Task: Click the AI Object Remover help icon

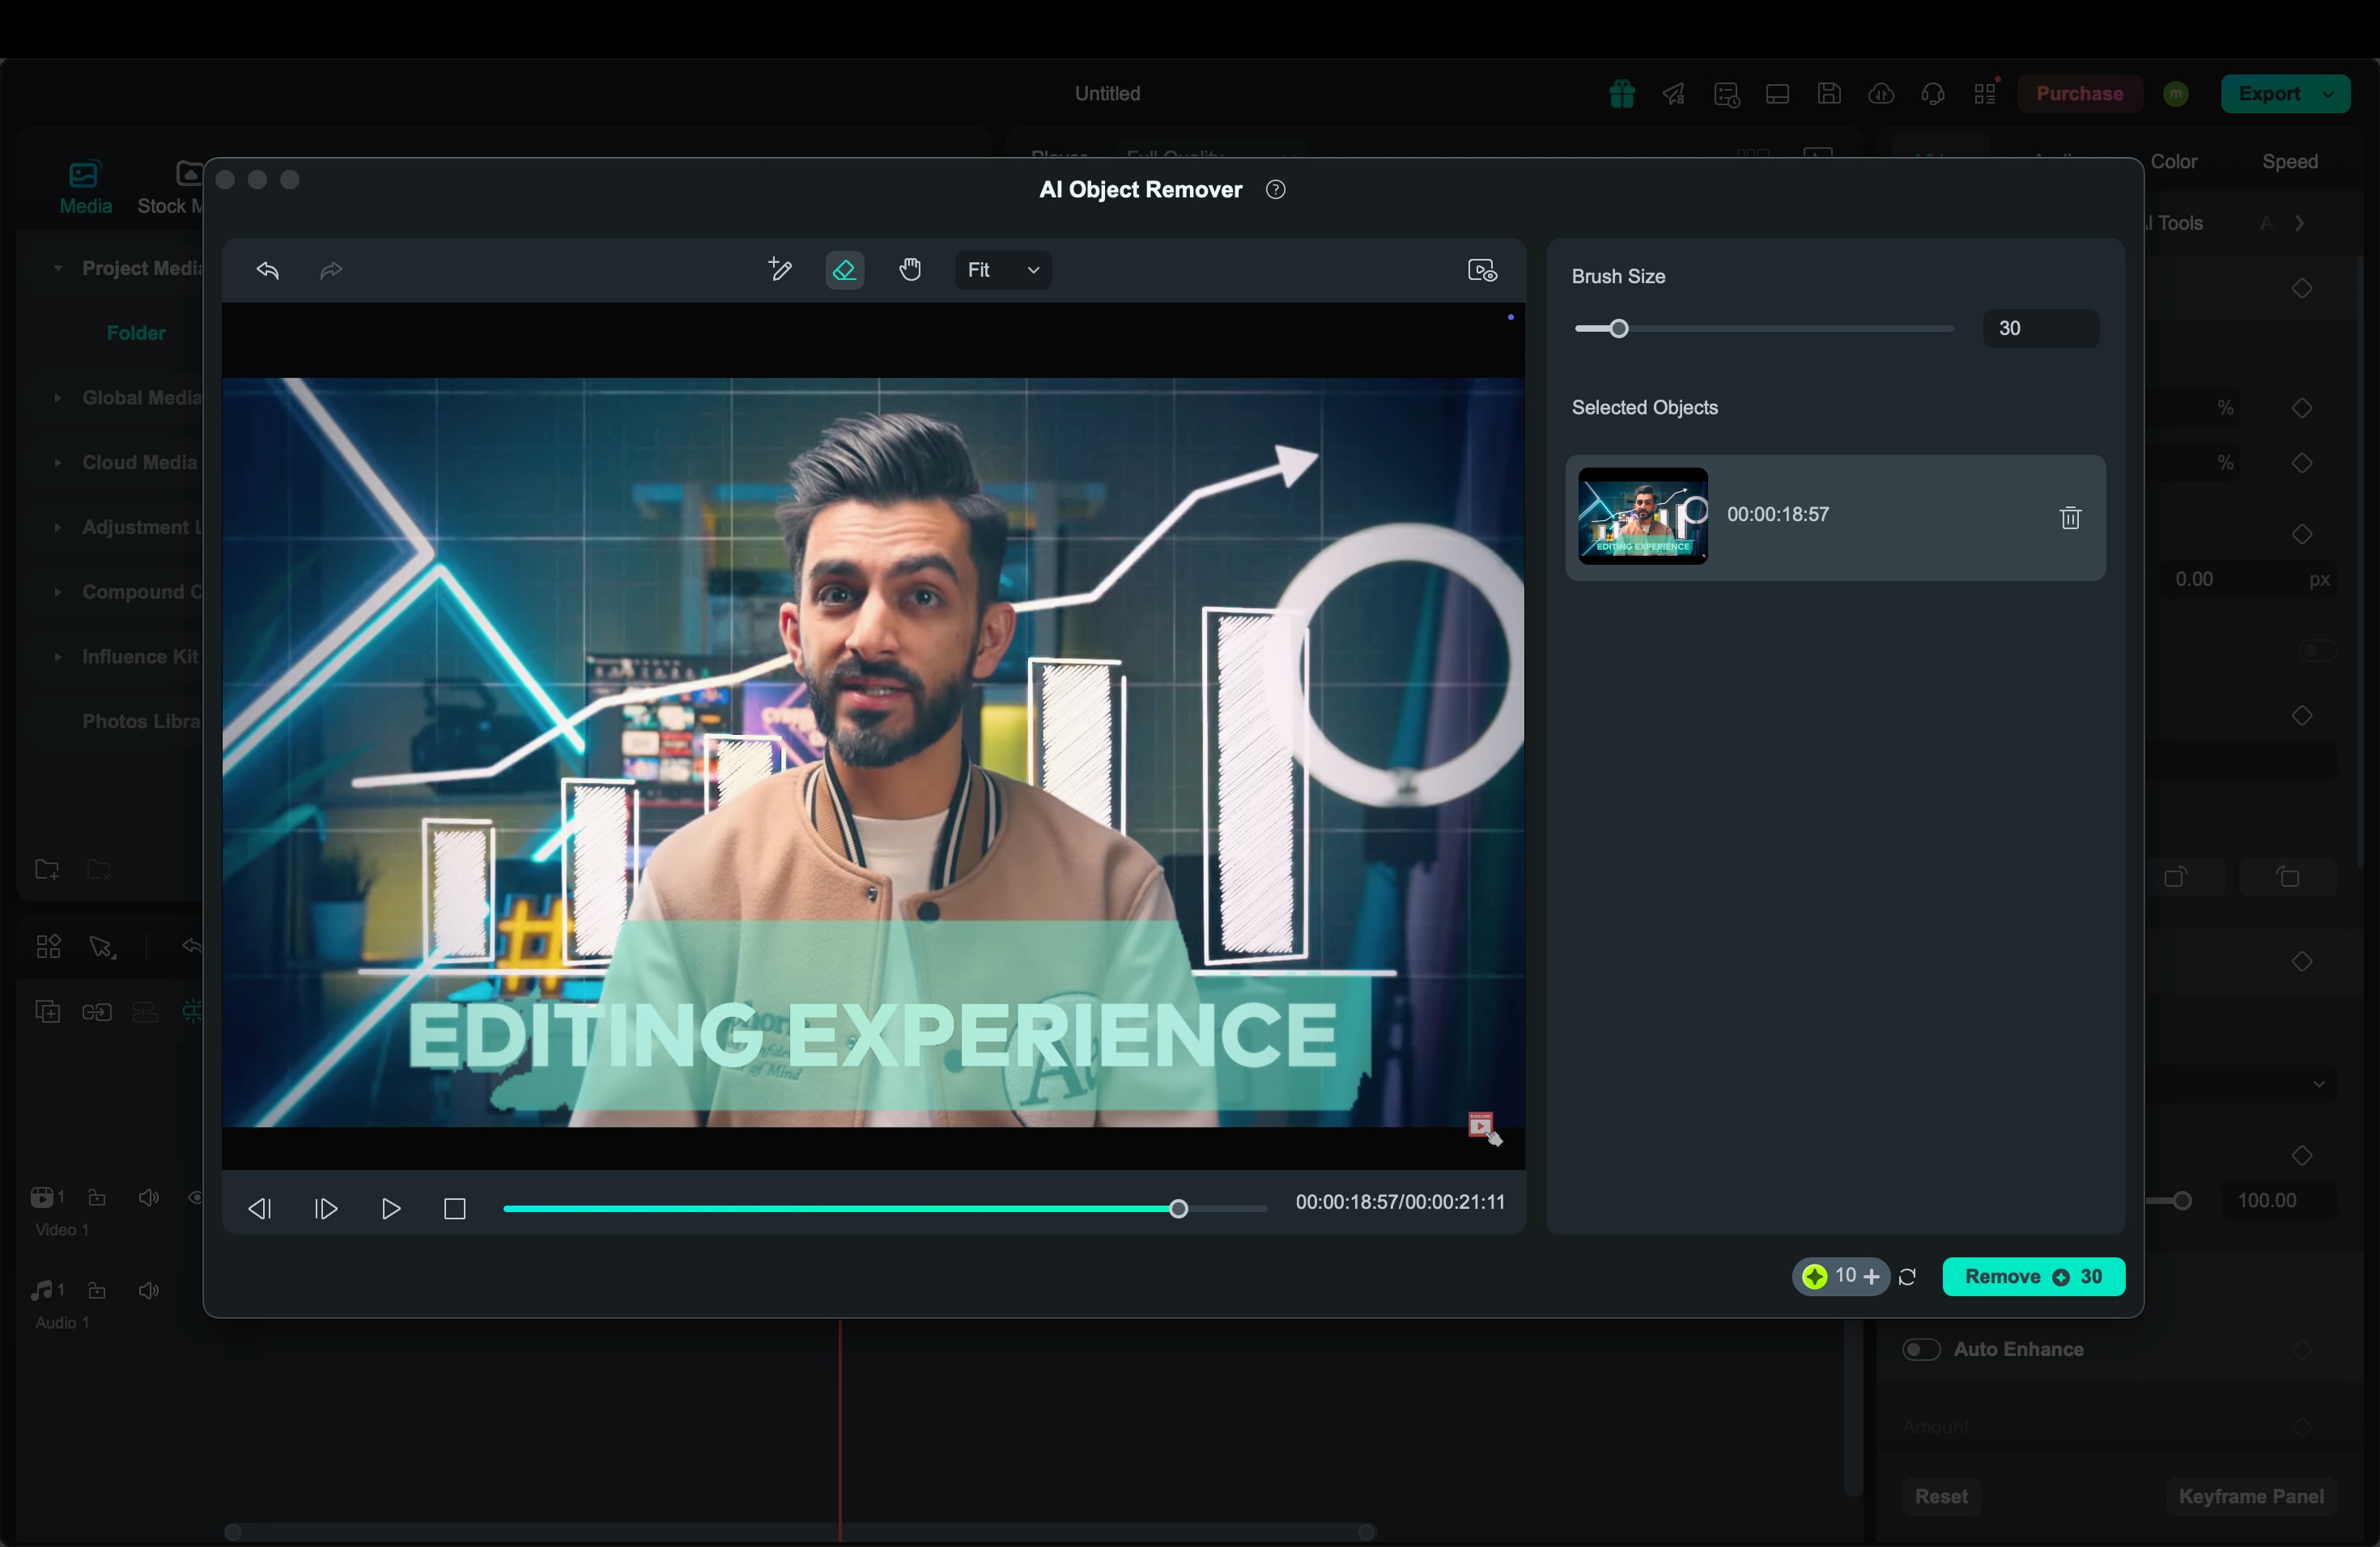Action: [x=1275, y=190]
